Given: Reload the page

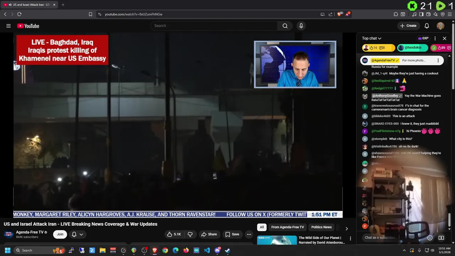Looking at the screenshot, I should [x=19, y=14].
